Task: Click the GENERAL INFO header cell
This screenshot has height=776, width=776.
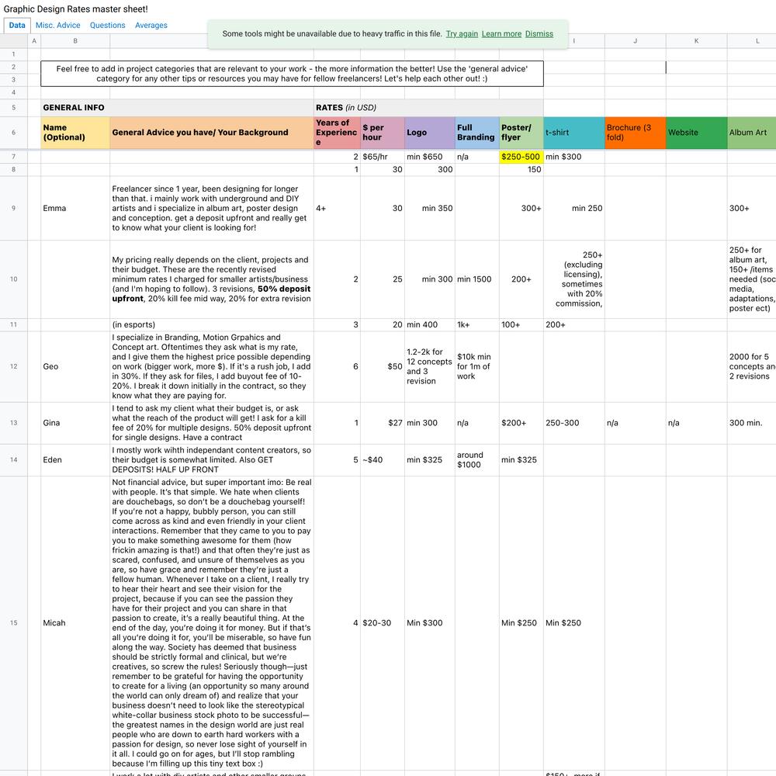Action: pos(177,107)
